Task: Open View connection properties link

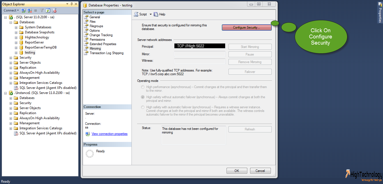Action: [109, 134]
